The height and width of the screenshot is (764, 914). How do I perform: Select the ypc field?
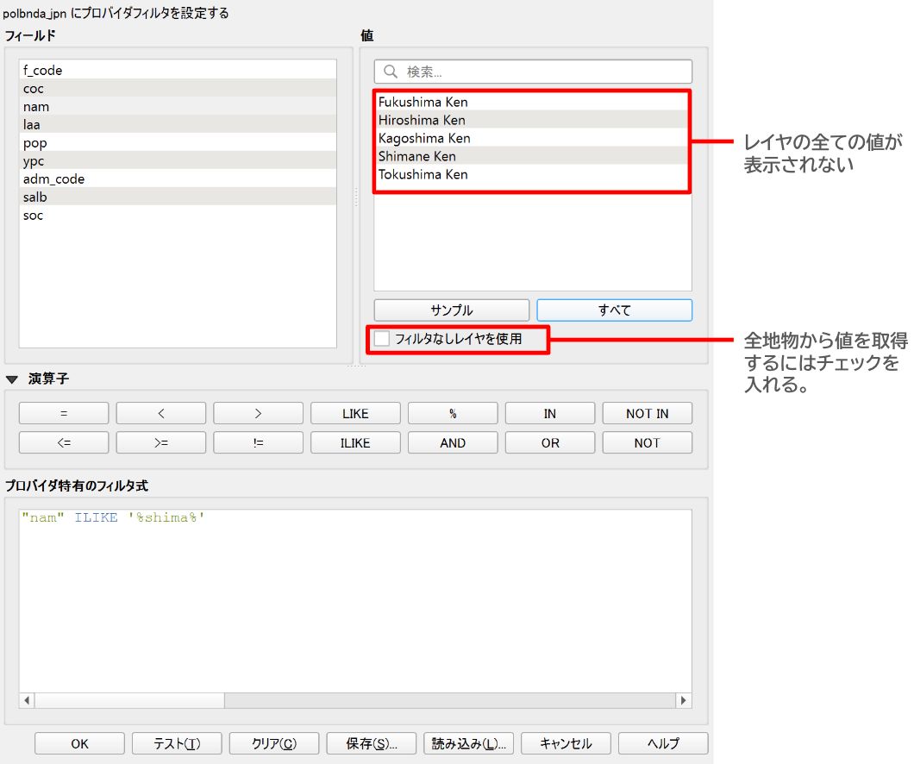[x=178, y=161]
